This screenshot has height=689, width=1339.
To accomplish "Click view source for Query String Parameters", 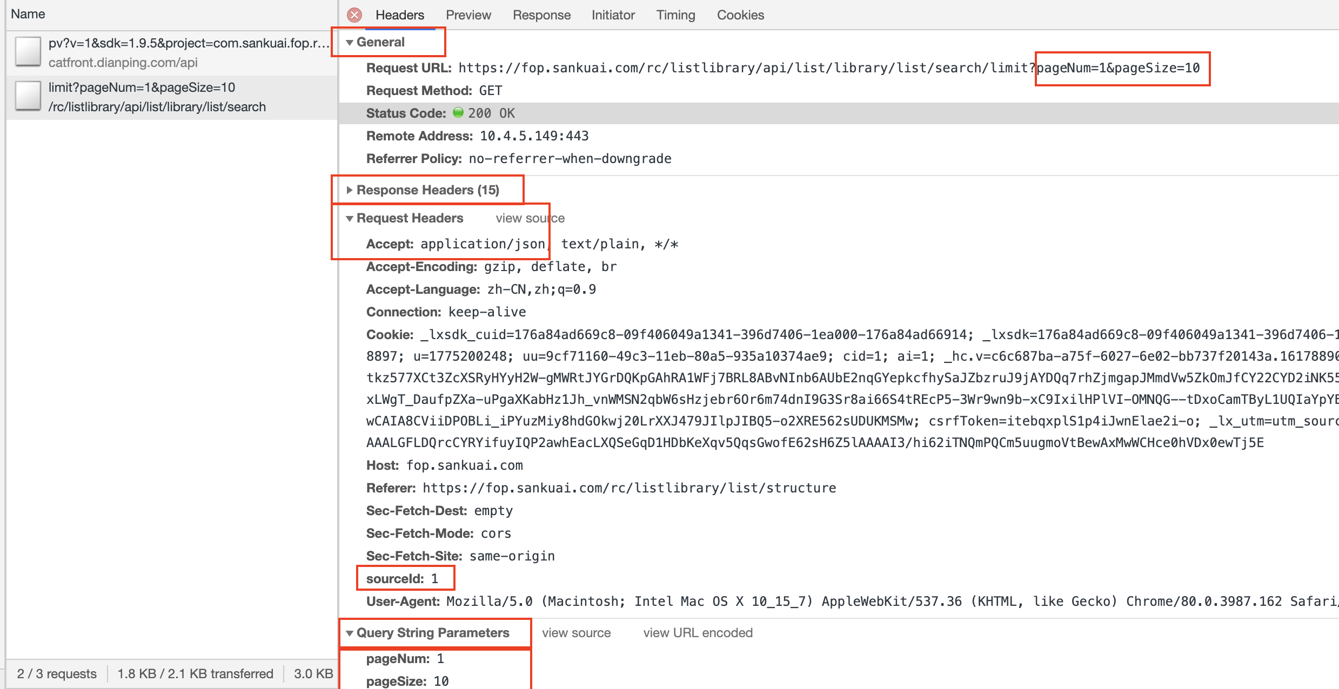I will click(x=576, y=633).
